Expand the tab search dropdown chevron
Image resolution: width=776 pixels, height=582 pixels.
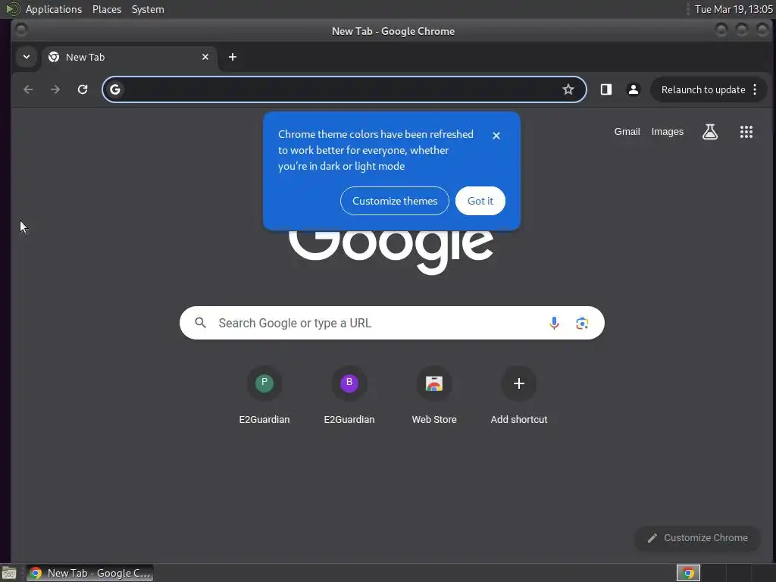(27, 57)
